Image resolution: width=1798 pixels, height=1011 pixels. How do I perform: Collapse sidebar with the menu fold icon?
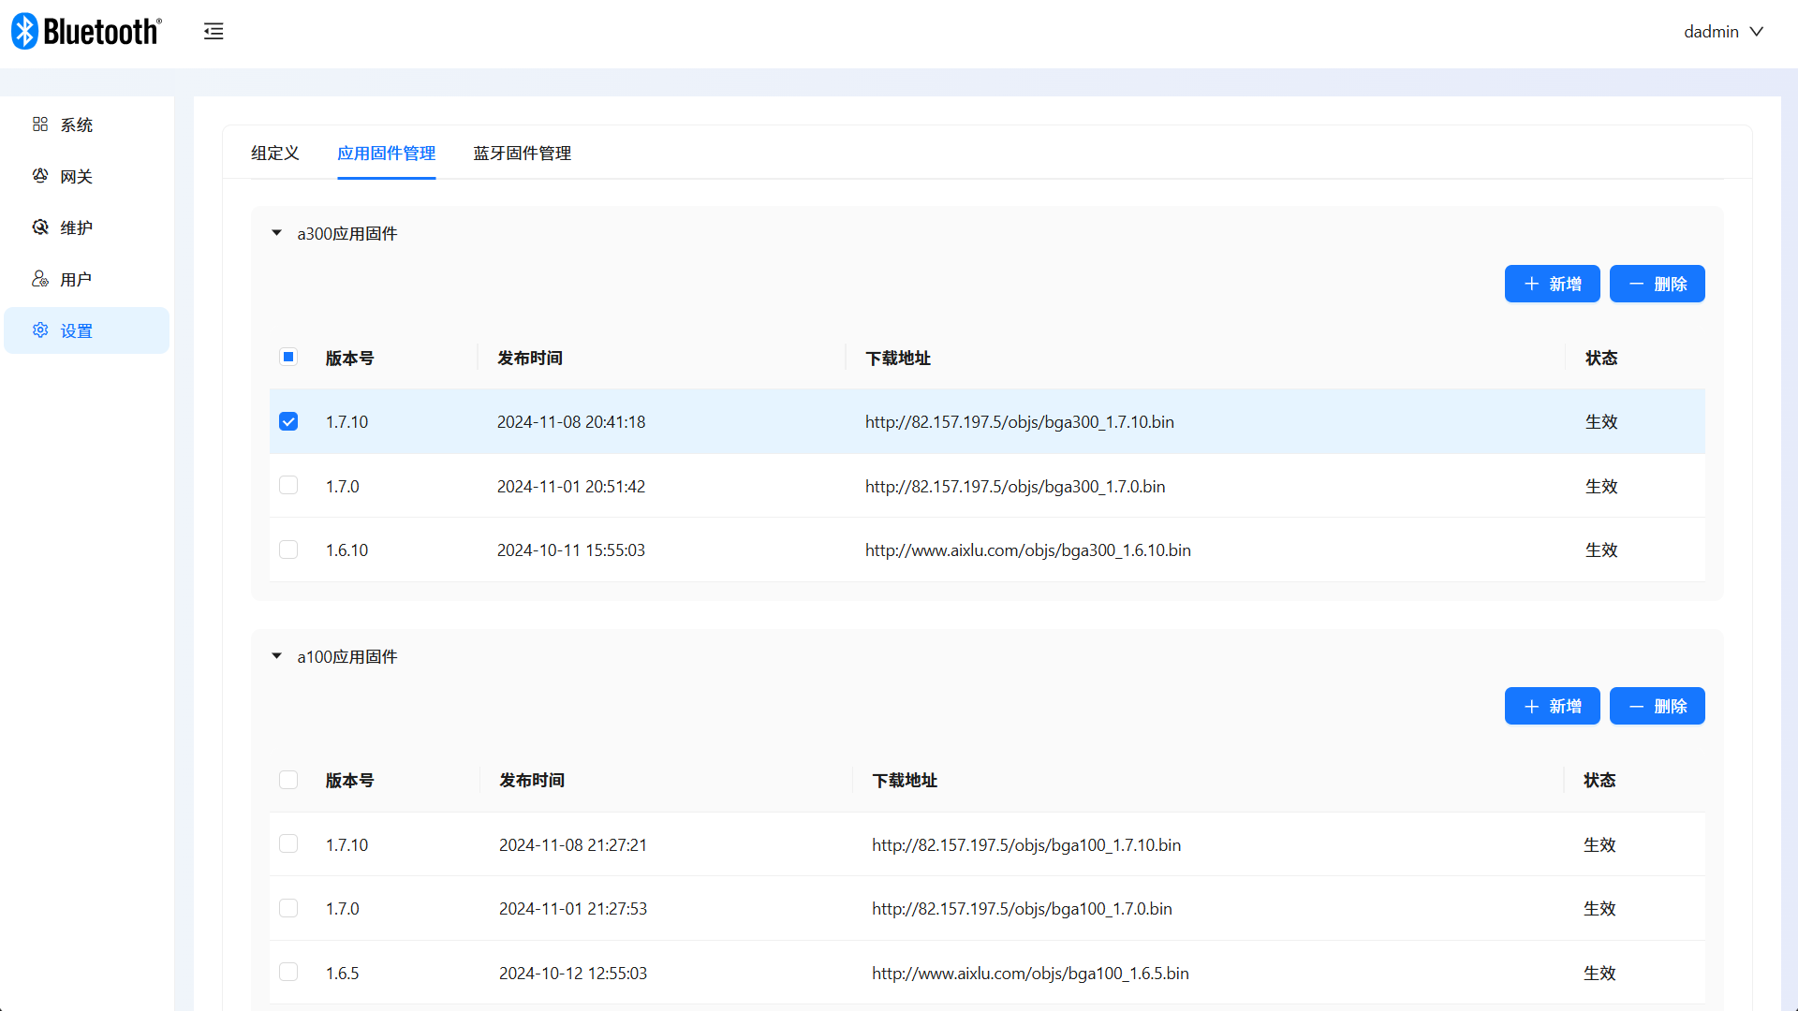(x=214, y=31)
